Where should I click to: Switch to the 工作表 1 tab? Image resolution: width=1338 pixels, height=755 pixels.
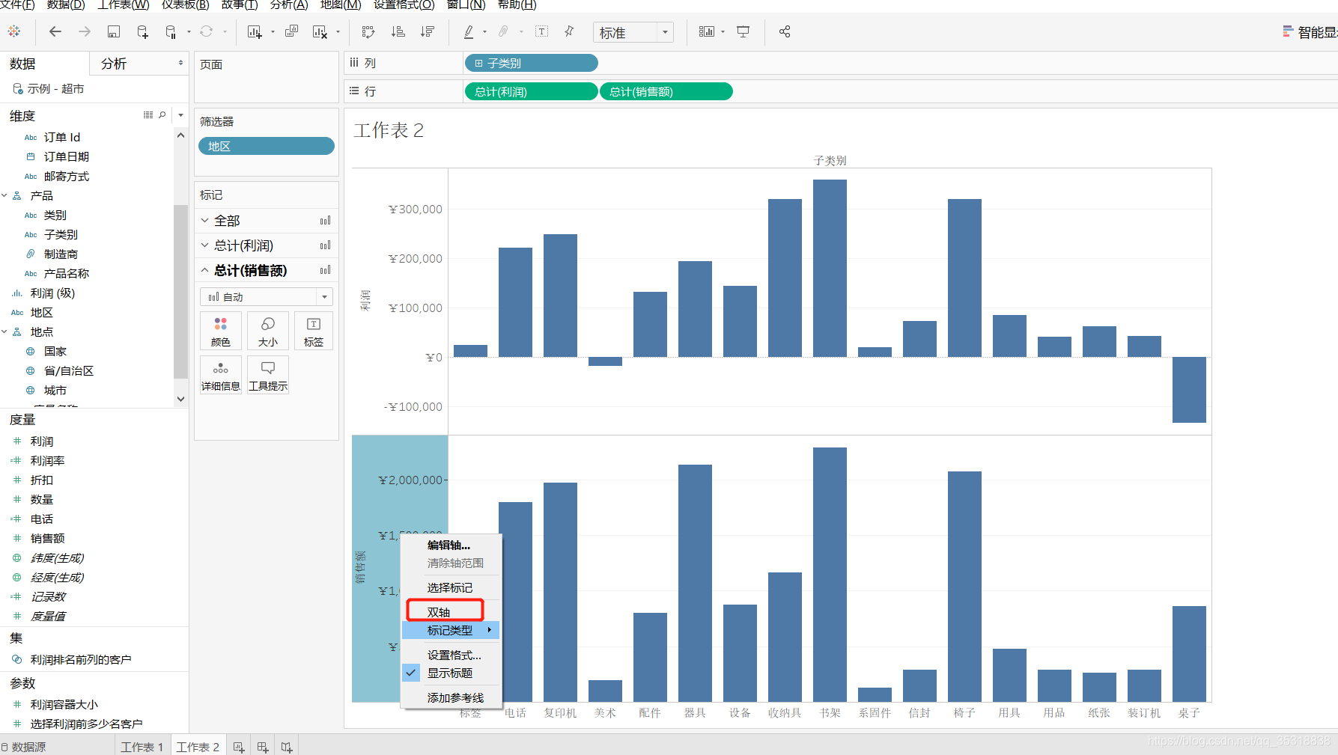click(x=142, y=747)
